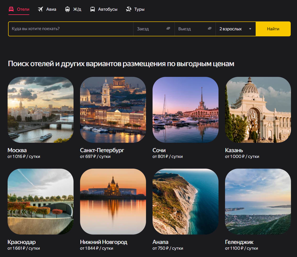Click price text от 1 016 ₽ / сутки
Viewport: 297px width, 257px height.
(x=24, y=157)
